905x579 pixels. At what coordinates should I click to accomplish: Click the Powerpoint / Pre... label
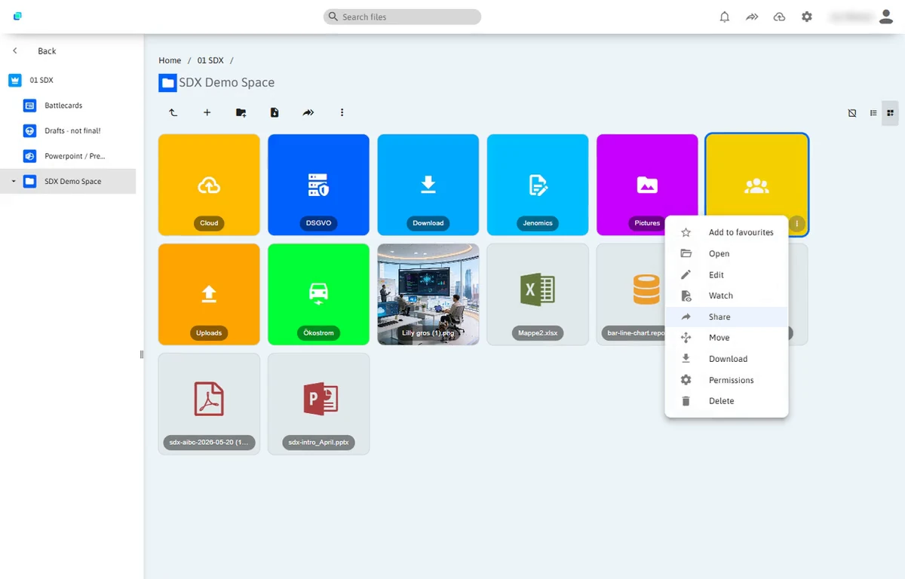click(75, 156)
